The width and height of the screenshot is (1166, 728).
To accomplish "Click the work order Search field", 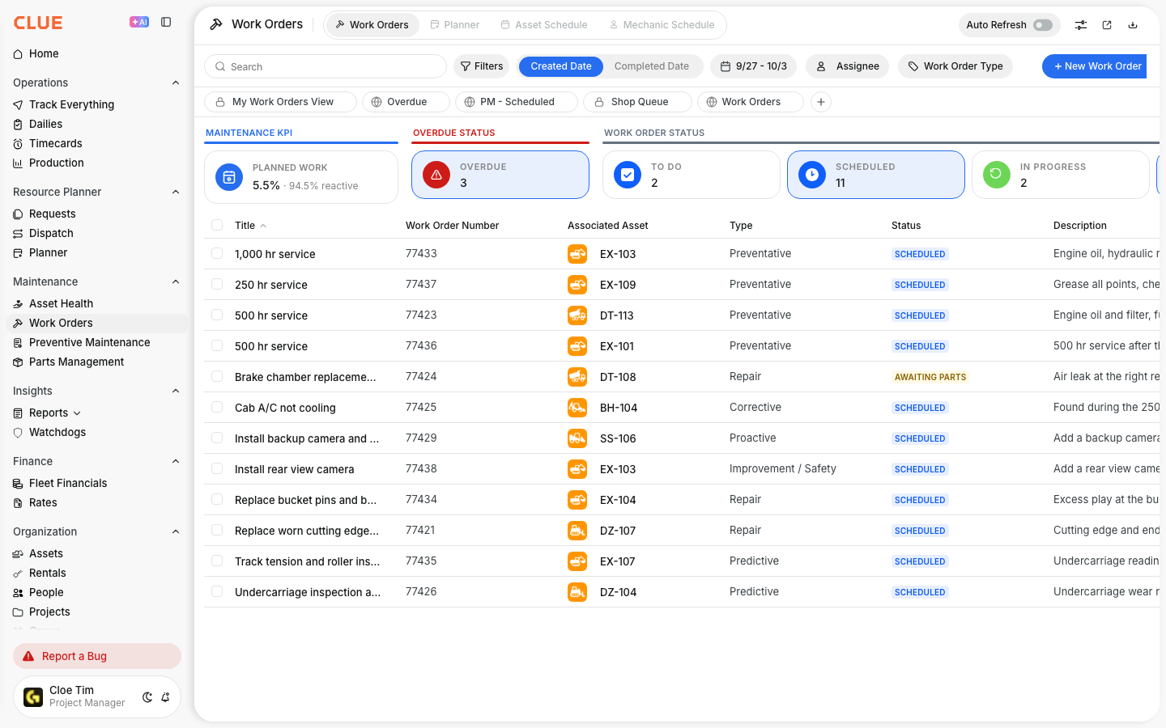I will 326,66.
